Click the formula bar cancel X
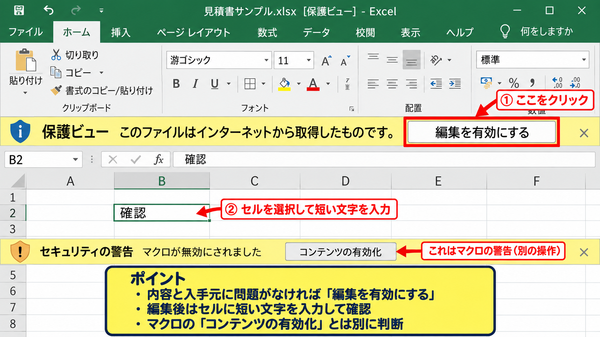This screenshot has width=600, height=337. [x=113, y=160]
